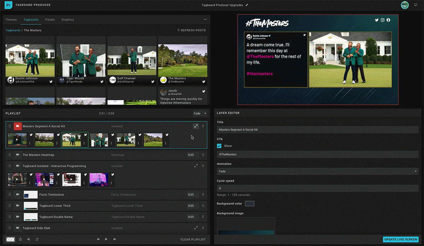Select the Tagboards tab
Image resolution: width=424 pixels, height=246 pixels.
click(31, 20)
